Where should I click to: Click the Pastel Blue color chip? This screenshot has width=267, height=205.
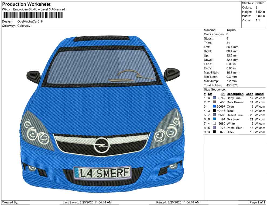(214, 128)
